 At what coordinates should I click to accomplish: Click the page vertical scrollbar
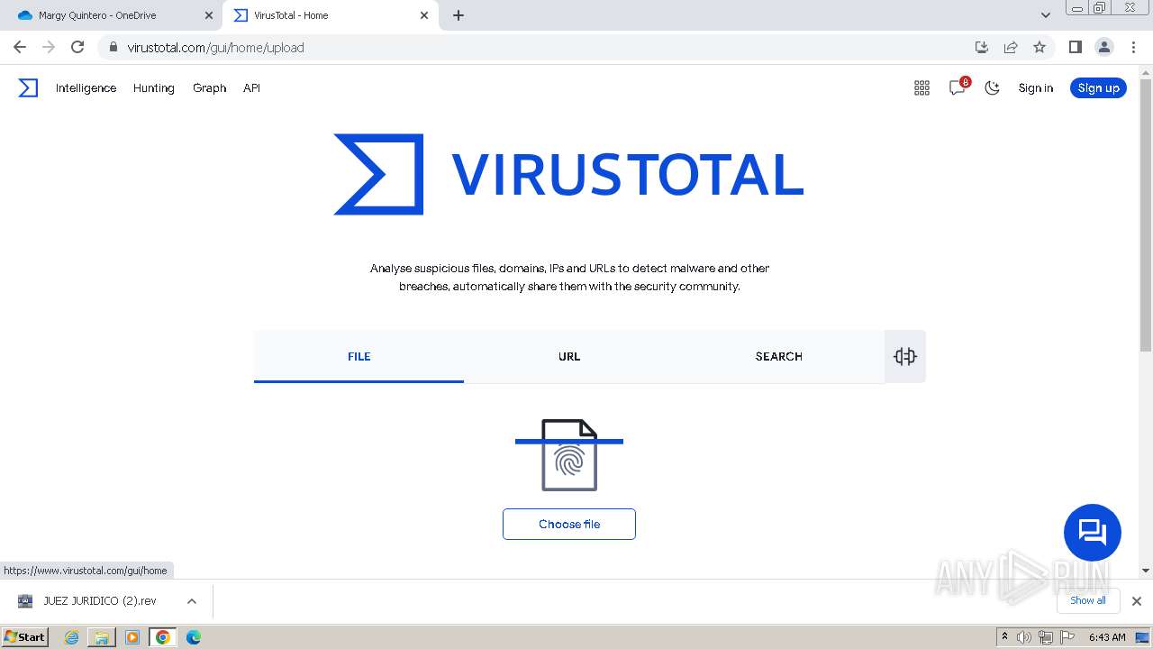click(1146, 216)
